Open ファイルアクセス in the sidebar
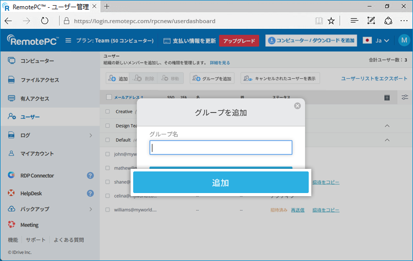The width and height of the screenshot is (413, 261). point(40,80)
